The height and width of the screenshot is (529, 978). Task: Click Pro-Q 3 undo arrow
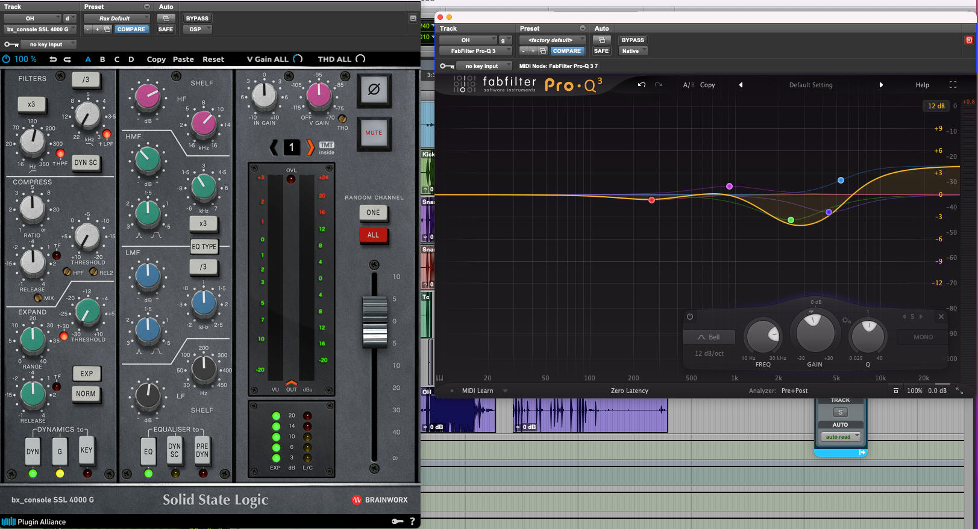[642, 85]
